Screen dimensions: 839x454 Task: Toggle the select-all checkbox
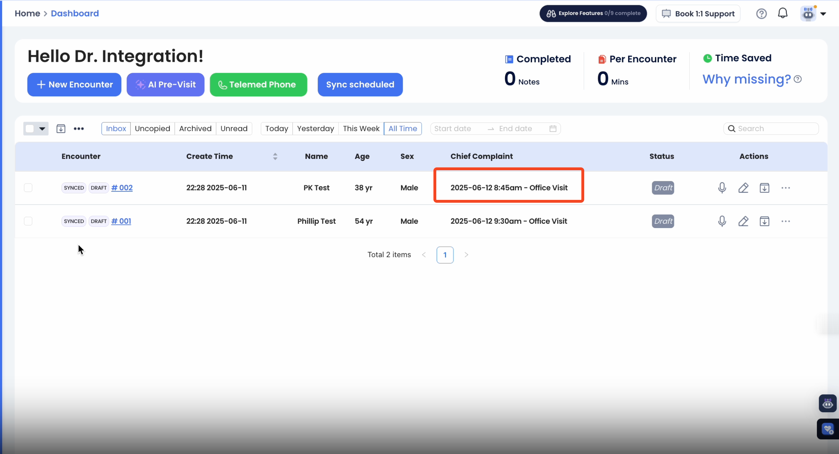[30, 128]
